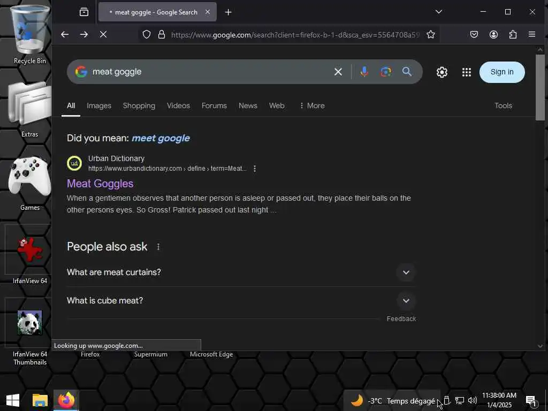Go forward one page in Firefox
548x411 pixels.
coord(84,34)
